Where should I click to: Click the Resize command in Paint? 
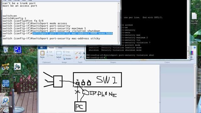click(67, 55)
